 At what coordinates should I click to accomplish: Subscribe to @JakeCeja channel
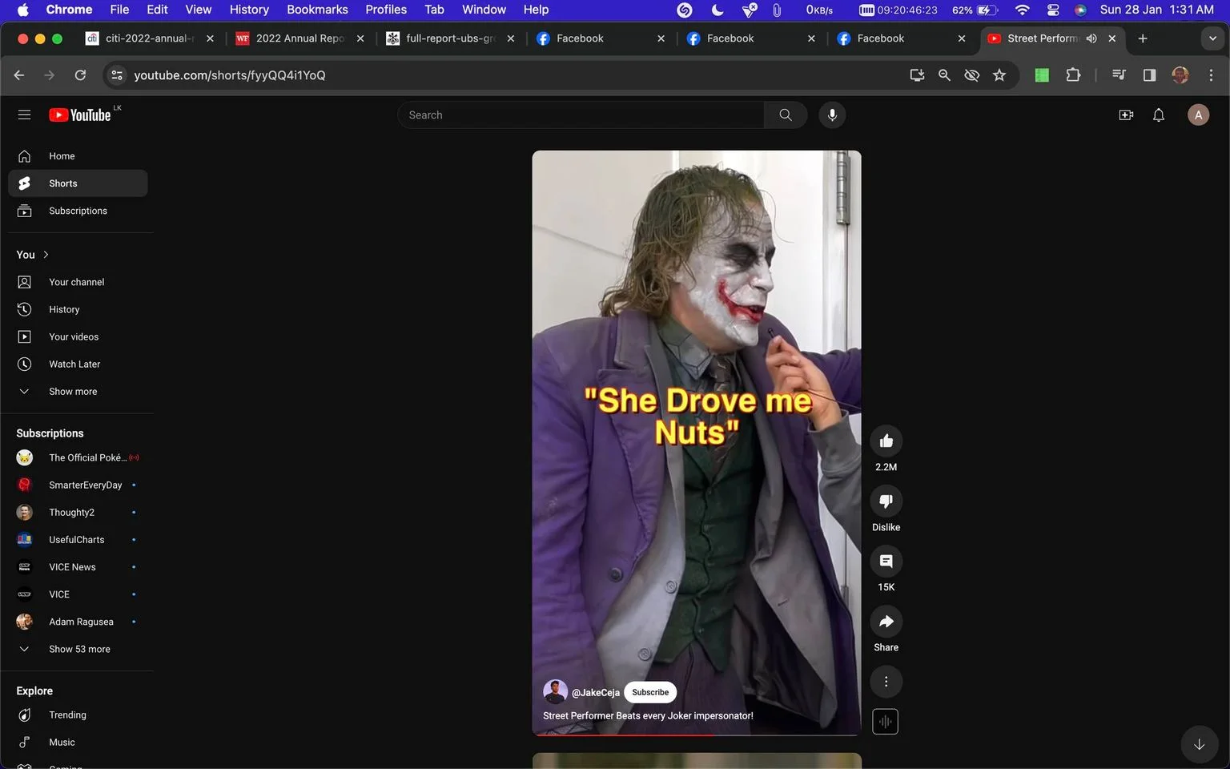tap(650, 692)
